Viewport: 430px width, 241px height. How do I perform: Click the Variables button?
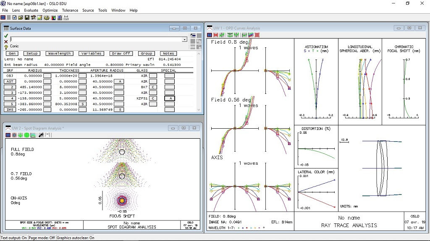pyautogui.click(x=91, y=53)
